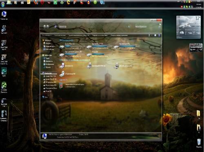
Task: Click the Explorer search field
Action: pyautogui.click(x=141, y=26)
